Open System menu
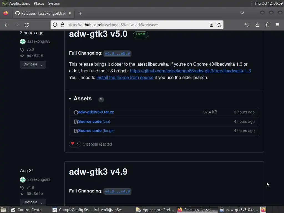This screenshot has height=213, width=284. [54, 3]
